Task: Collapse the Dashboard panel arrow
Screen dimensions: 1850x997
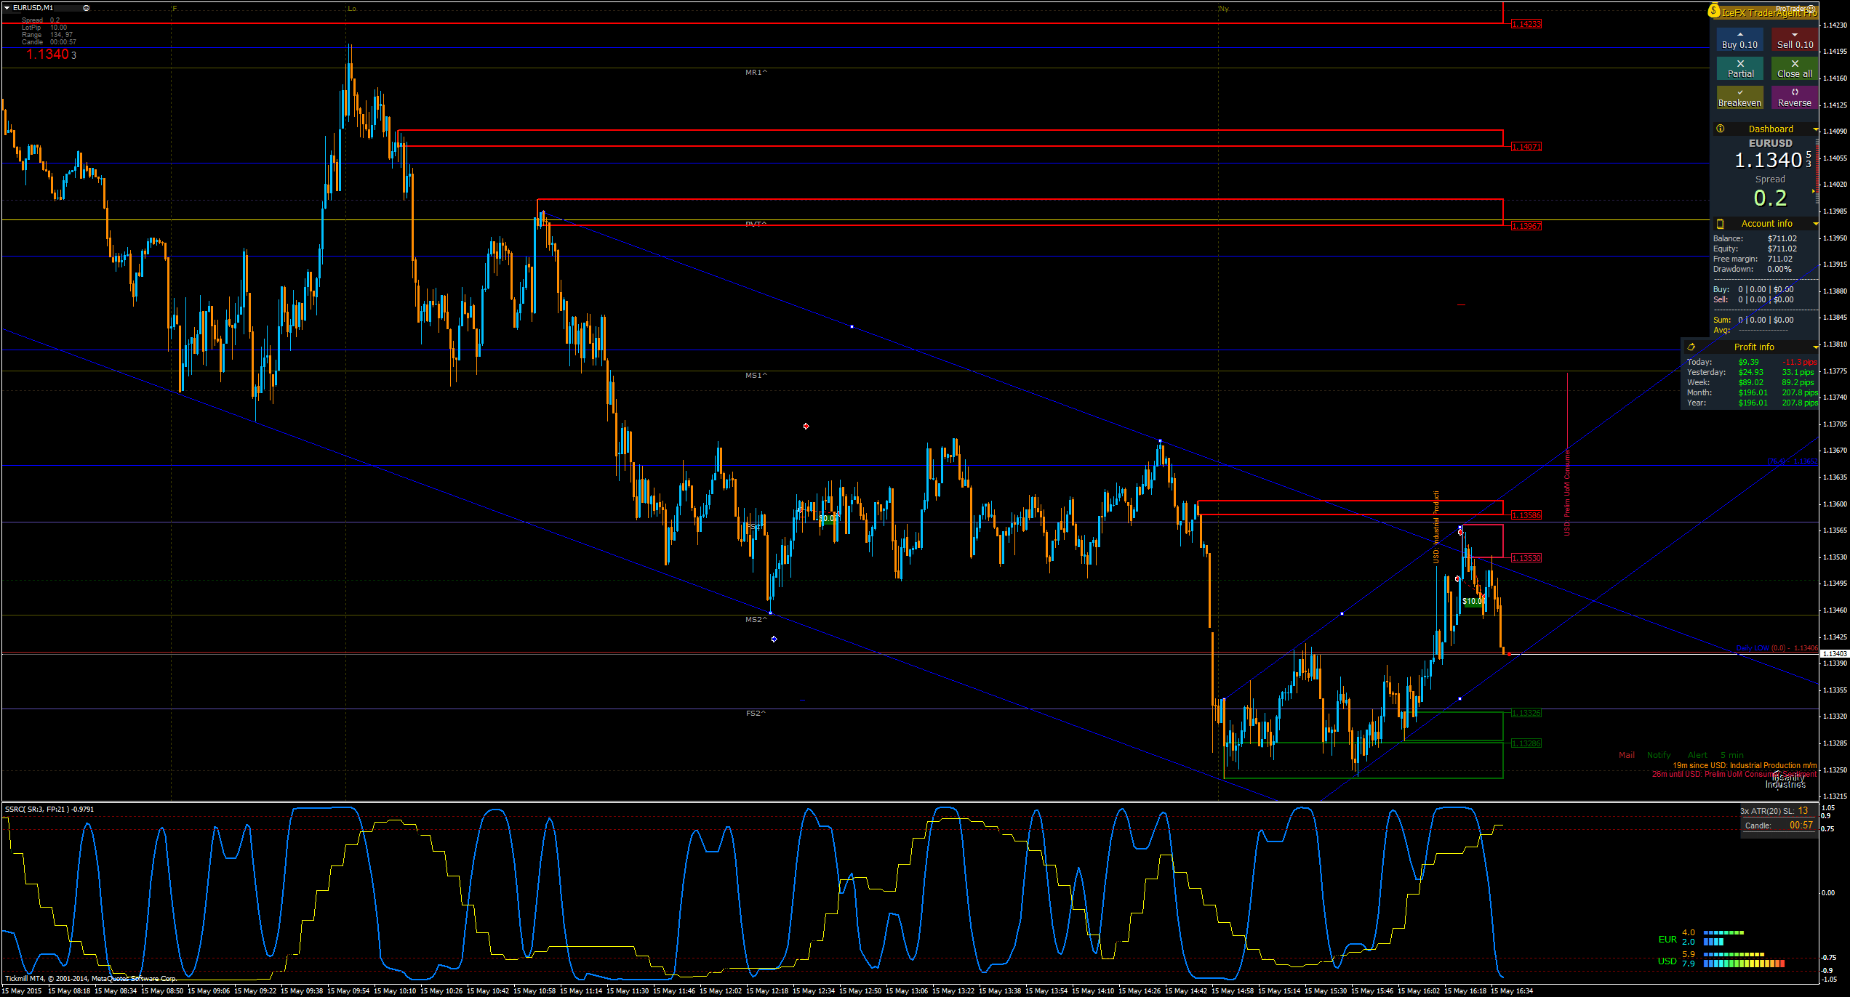Action: pyautogui.click(x=1815, y=129)
